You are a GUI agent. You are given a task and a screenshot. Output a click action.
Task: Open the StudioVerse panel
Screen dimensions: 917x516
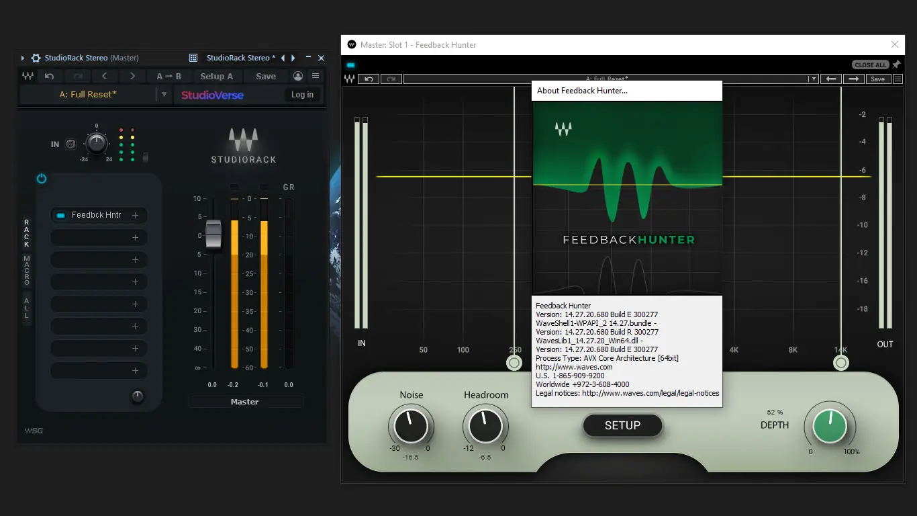(x=212, y=95)
